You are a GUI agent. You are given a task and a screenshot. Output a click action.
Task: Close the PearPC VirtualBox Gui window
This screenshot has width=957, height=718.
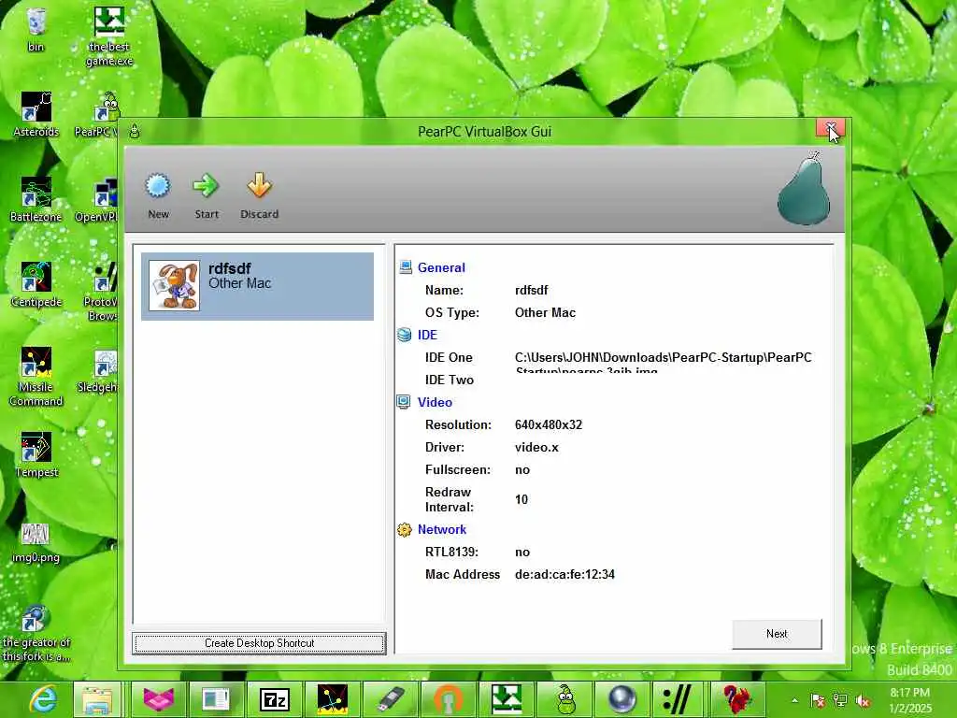click(831, 127)
